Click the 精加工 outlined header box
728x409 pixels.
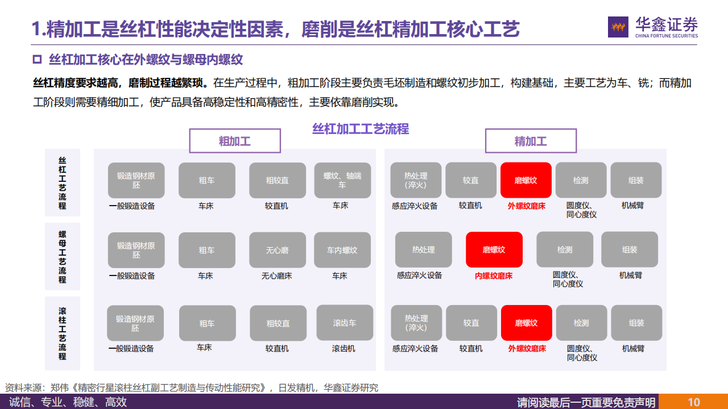tap(531, 141)
